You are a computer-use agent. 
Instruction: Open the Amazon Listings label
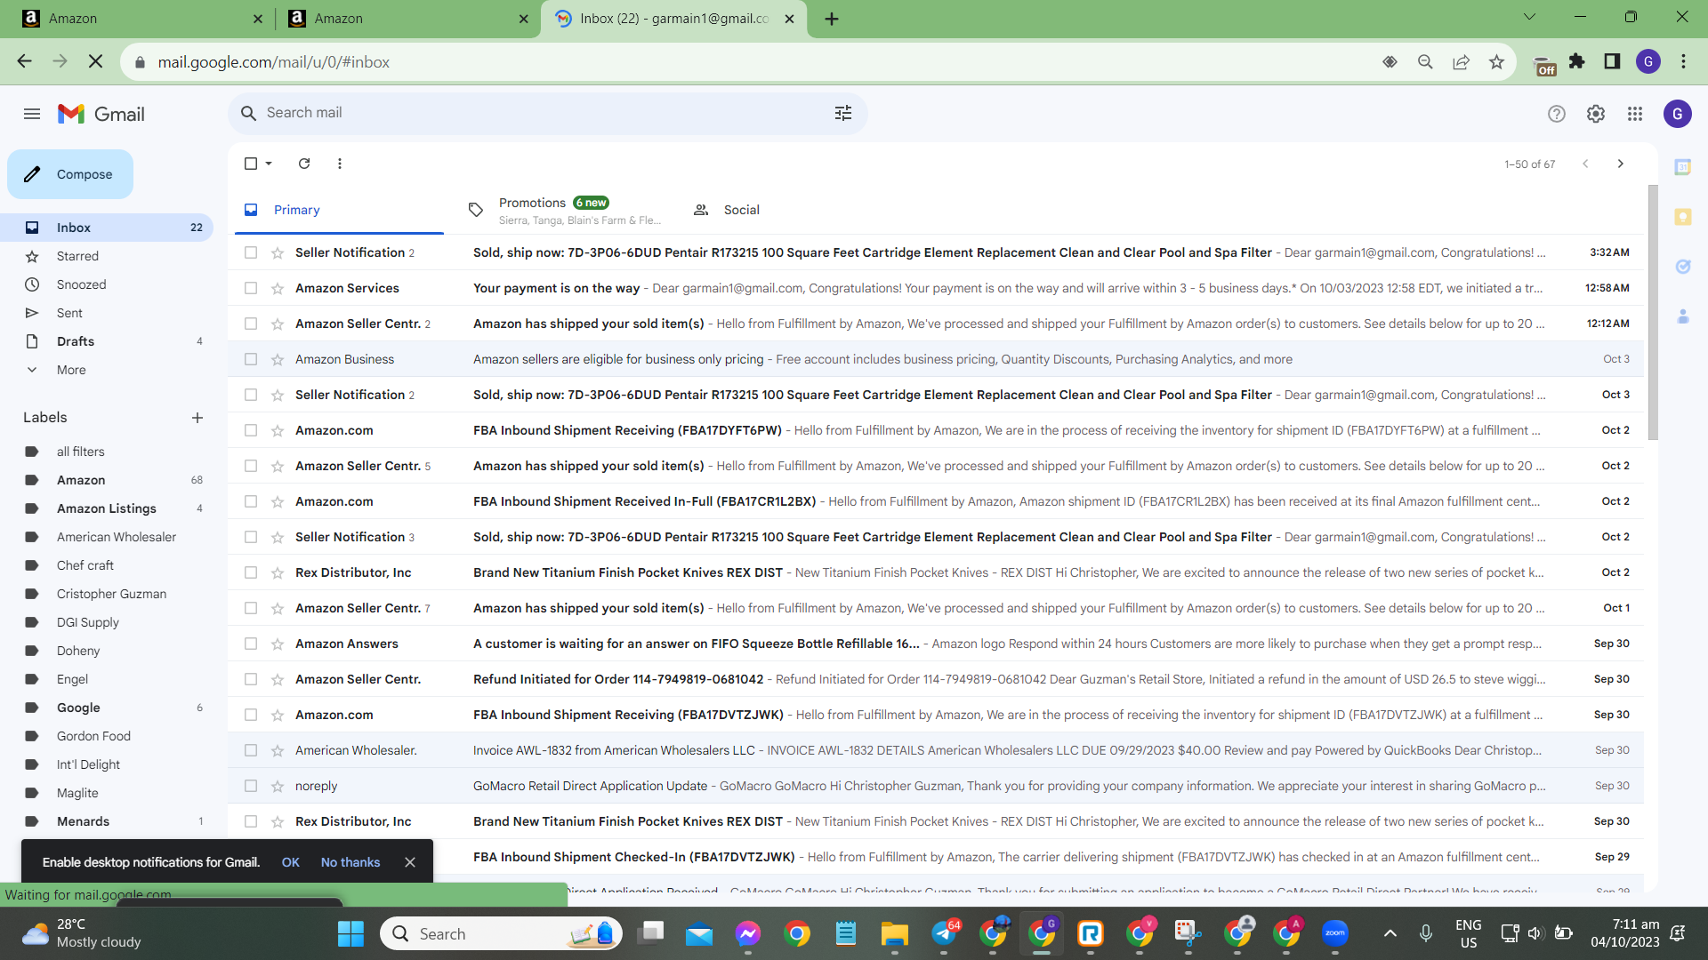point(107,508)
